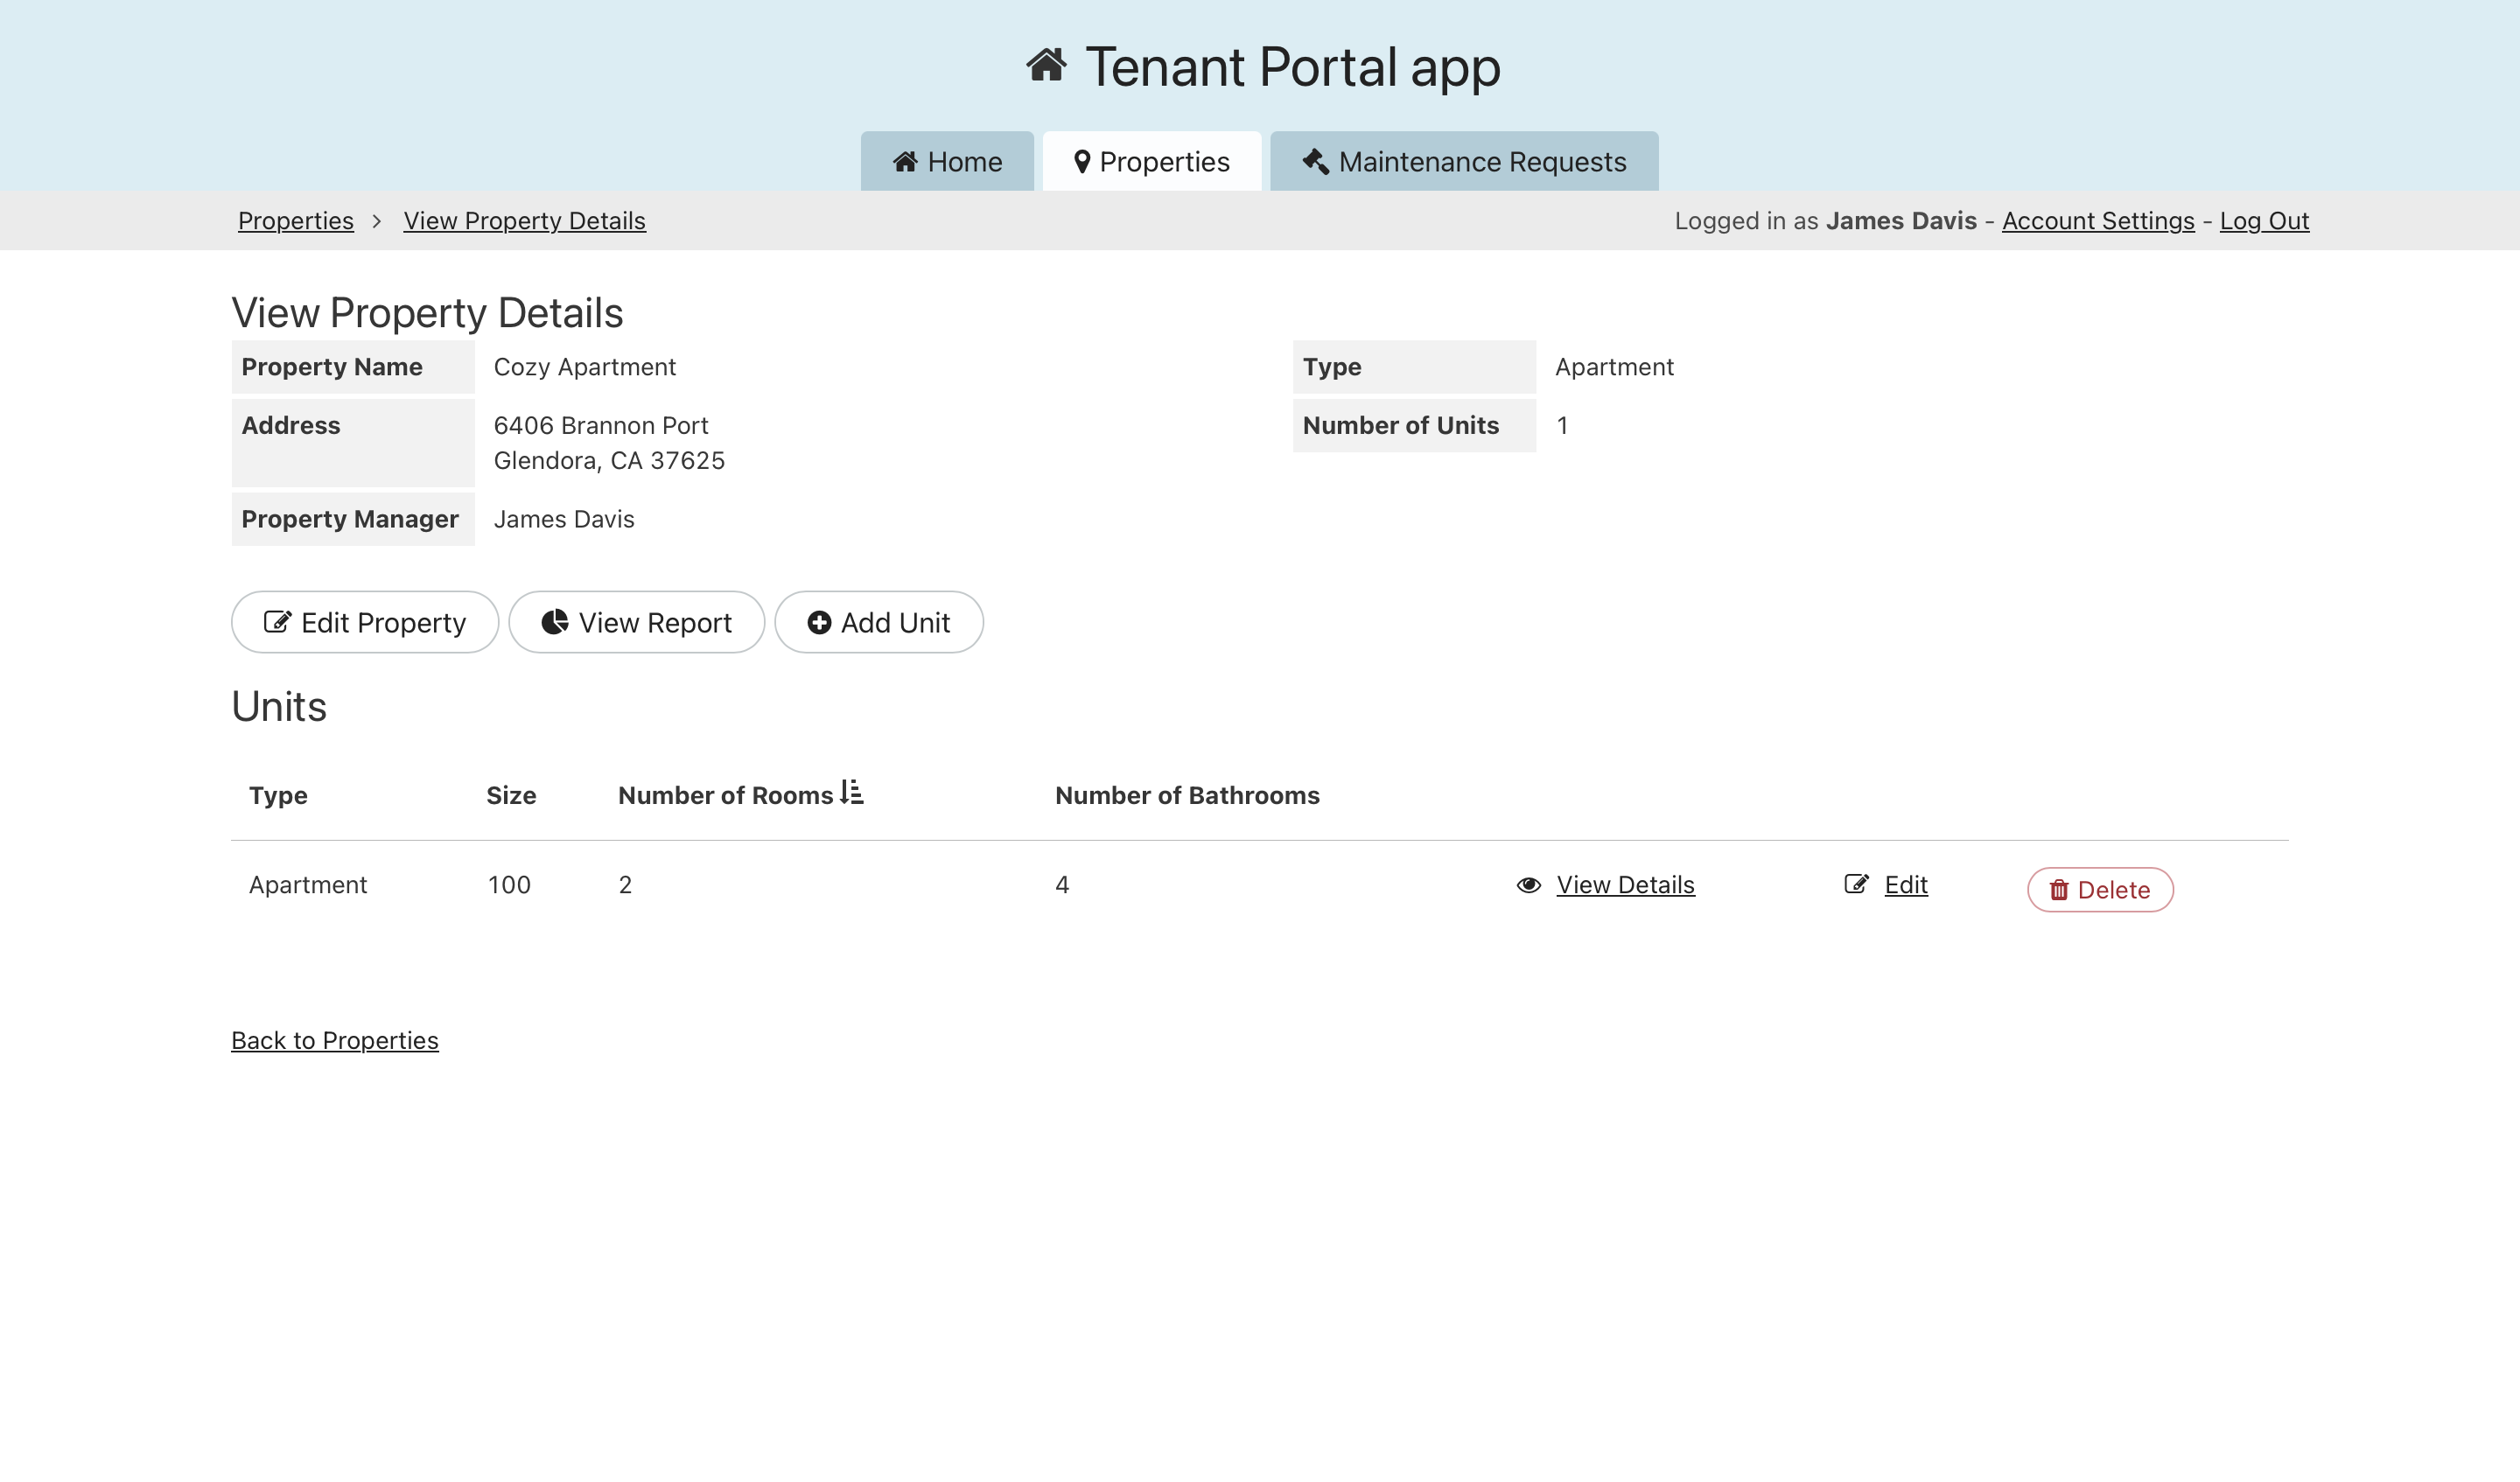Sort units by Number of Bathrooms column
The width and height of the screenshot is (2520, 1482).
point(1187,795)
